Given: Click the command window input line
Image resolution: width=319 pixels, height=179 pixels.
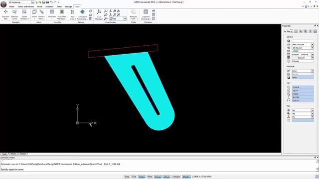Looking at the screenshot, I should [159, 173].
